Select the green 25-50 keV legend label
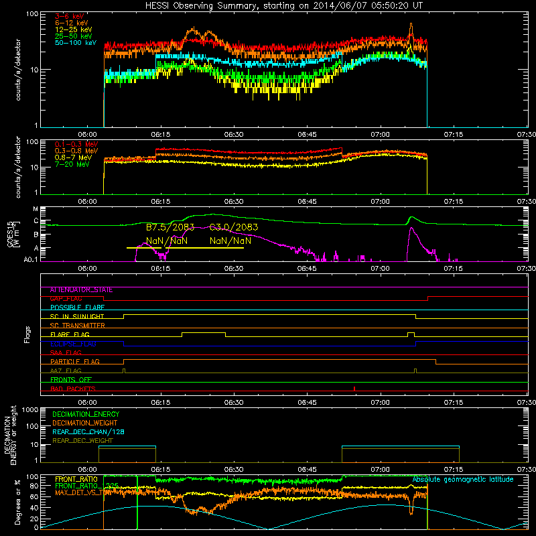The image size is (536, 536). click(74, 36)
